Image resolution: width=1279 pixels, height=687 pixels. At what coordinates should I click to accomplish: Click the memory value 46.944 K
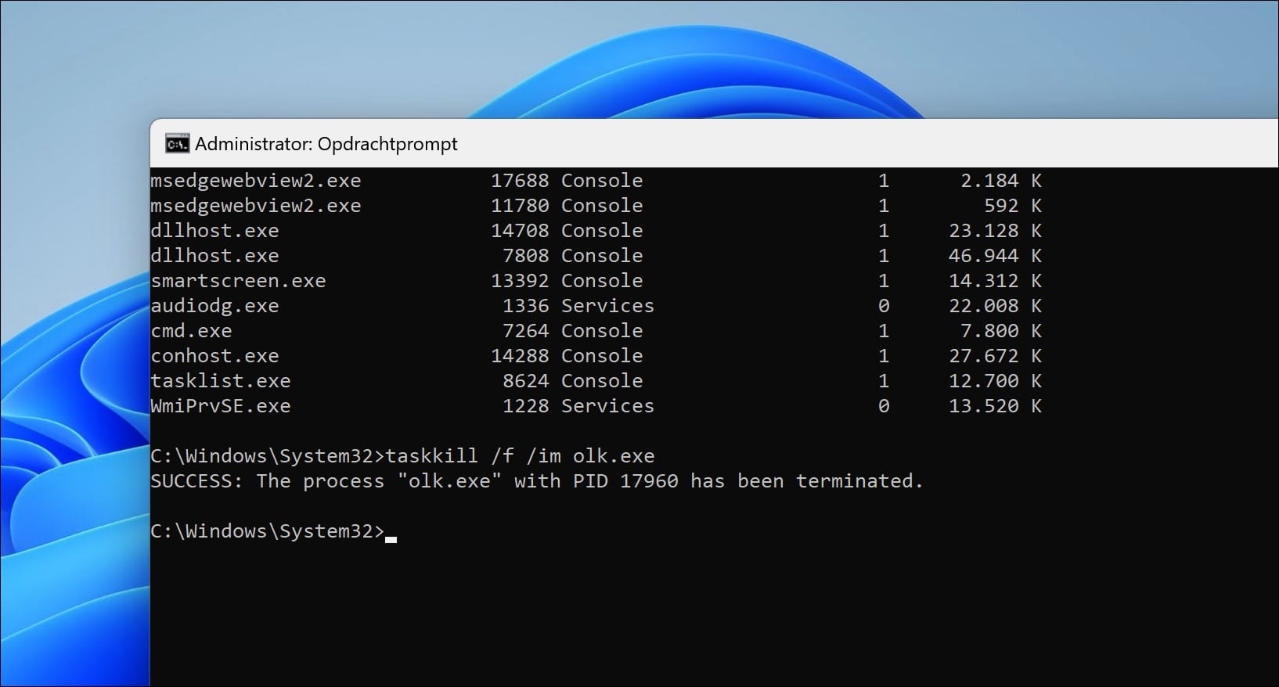995,256
